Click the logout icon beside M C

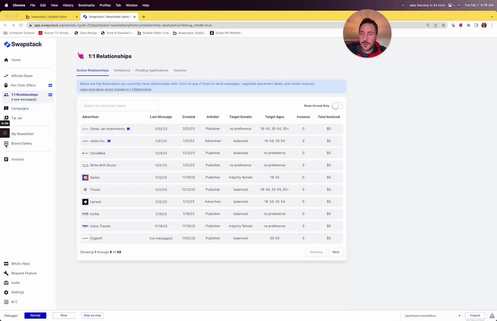(6, 302)
